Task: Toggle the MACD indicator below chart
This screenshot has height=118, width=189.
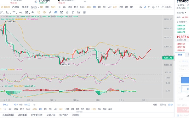Action: coord(27,105)
